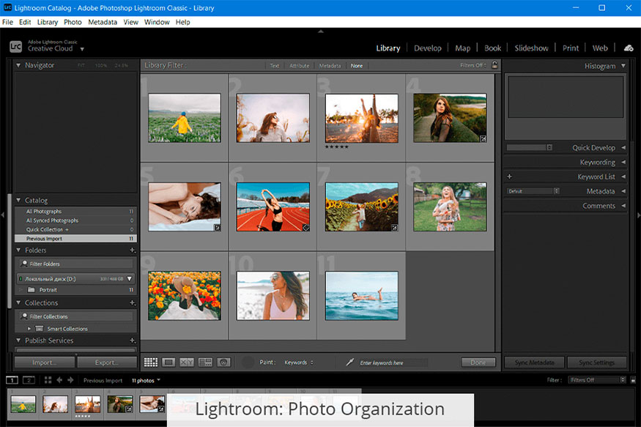Viewport: 641px width, 427px height.
Task: Add a collection with Collections plus icon
Action: click(132, 302)
